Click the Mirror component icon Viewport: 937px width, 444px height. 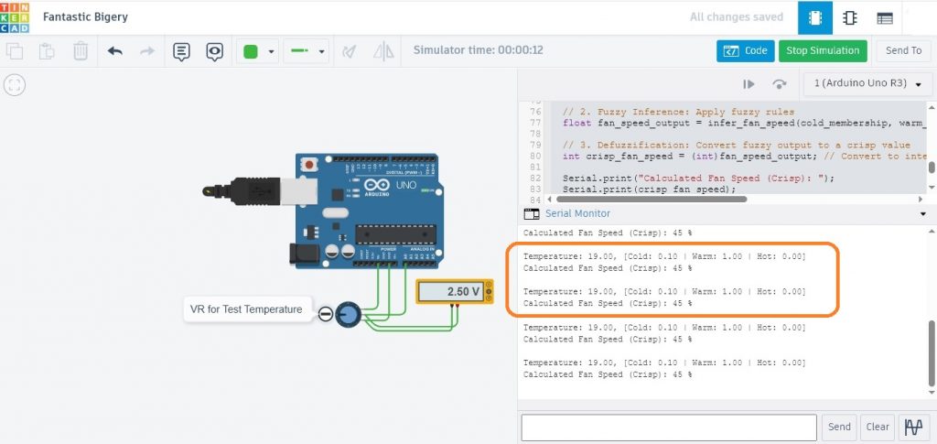[383, 51]
